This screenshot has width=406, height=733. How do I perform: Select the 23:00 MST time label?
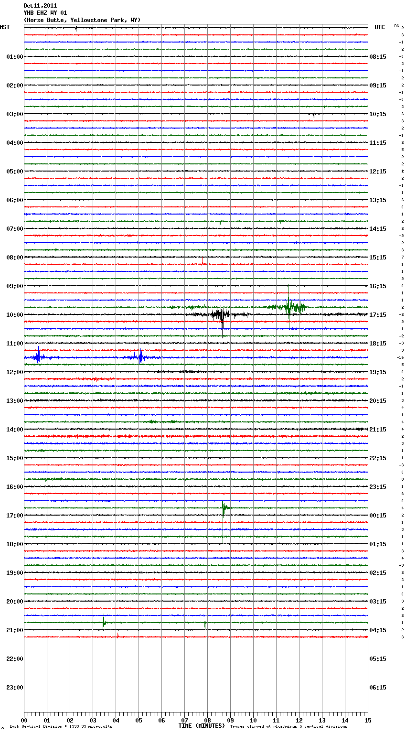tap(14, 688)
